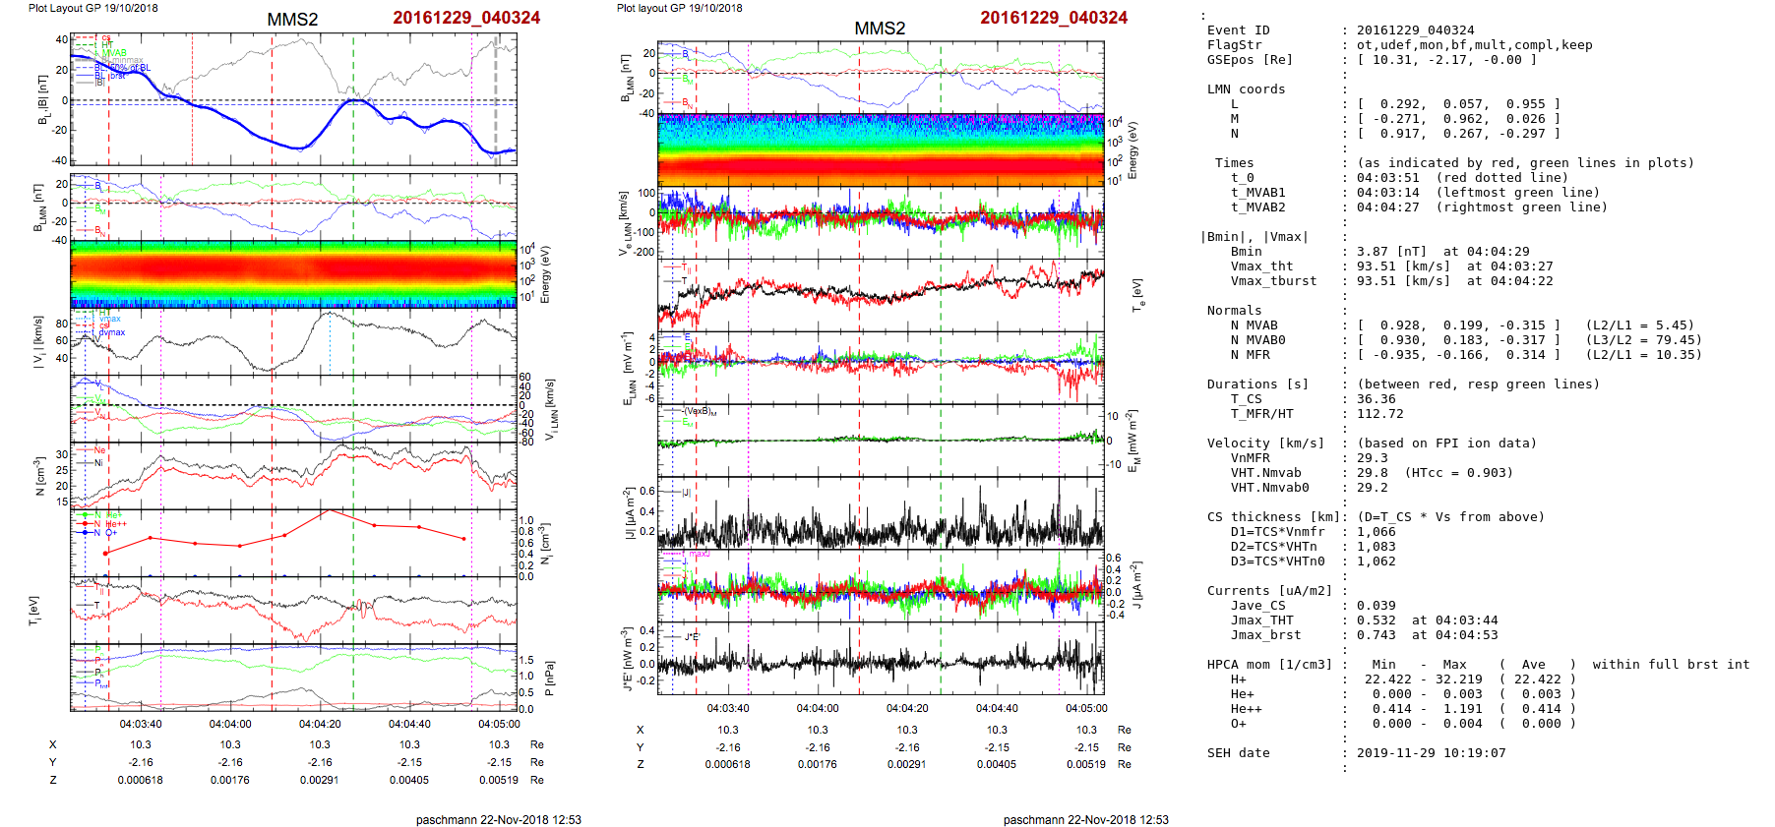Click the paschmann footer under the left plot

click(498, 819)
